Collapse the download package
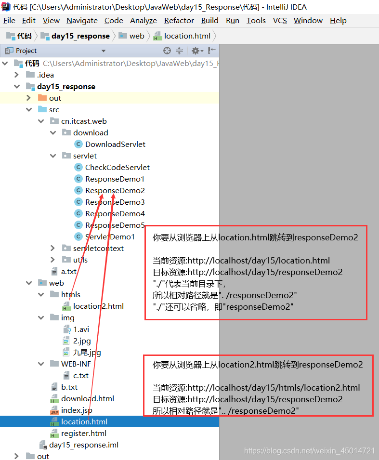The width and height of the screenshot is (379, 460). [53, 132]
